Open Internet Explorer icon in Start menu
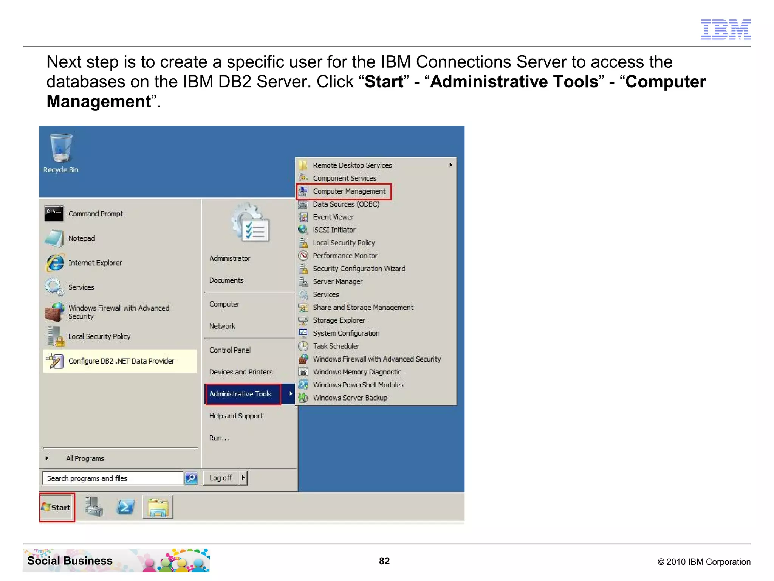The width and height of the screenshot is (774, 581). click(55, 263)
